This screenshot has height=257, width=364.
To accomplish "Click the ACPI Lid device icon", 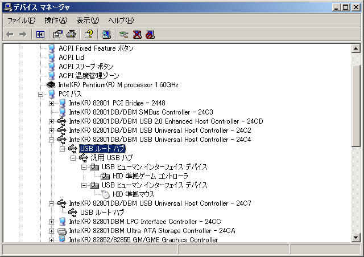I will coord(52,58).
